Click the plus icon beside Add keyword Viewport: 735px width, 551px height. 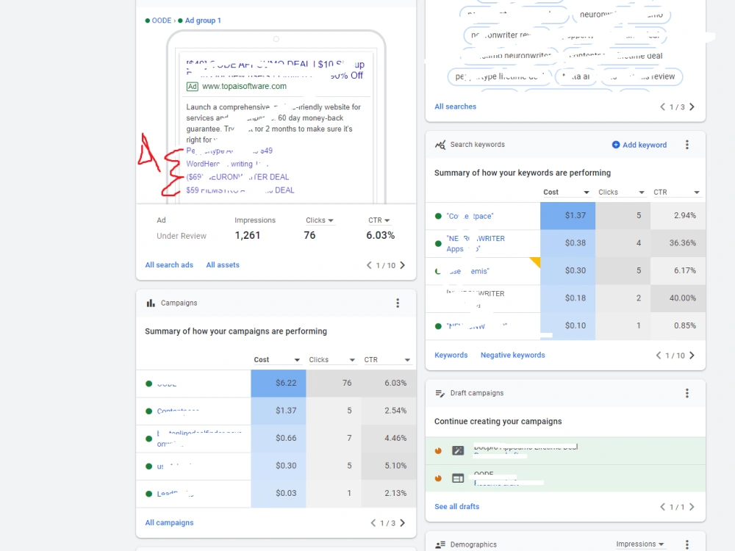[x=616, y=145]
